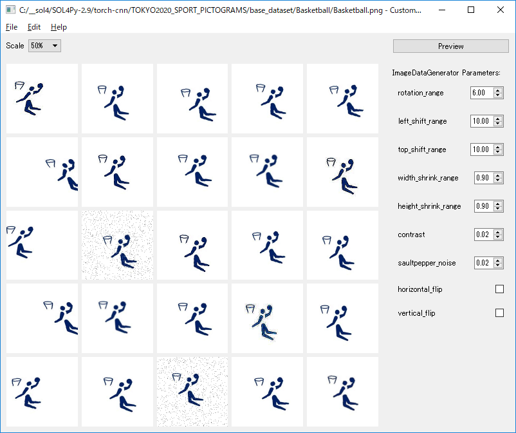Open the Scale 50% dropdown
The image size is (516, 433).
(x=44, y=46)
